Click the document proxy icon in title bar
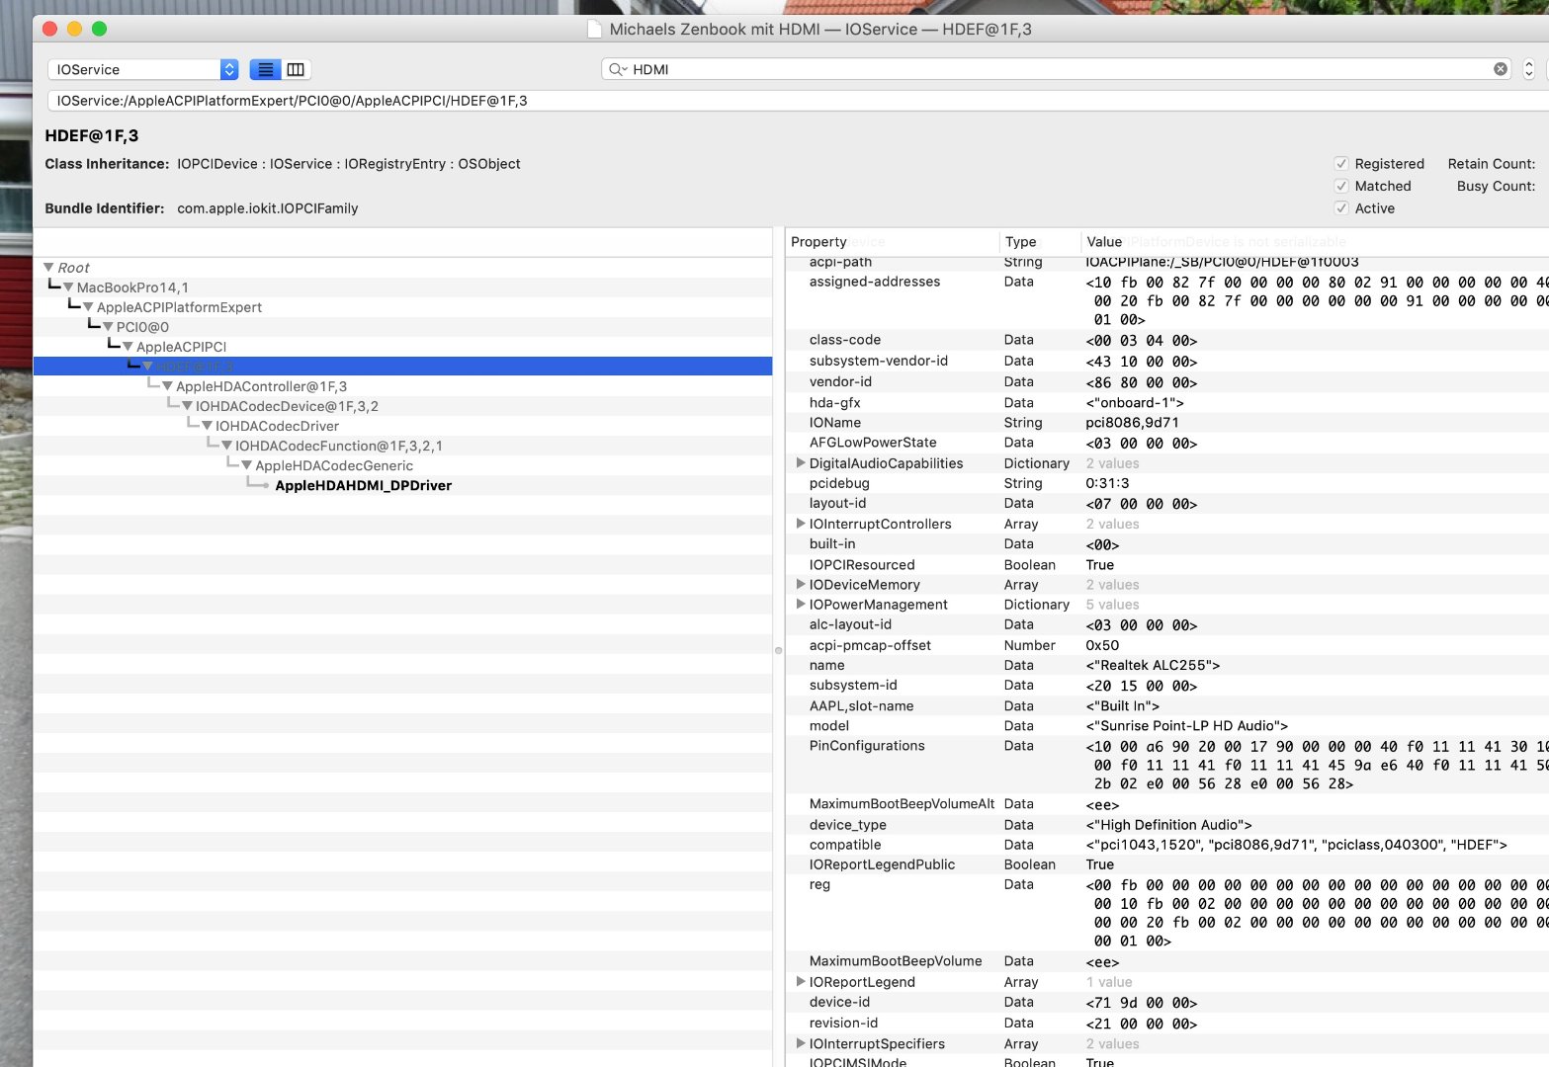The image size is (1549, 1067). click(594, 30)
